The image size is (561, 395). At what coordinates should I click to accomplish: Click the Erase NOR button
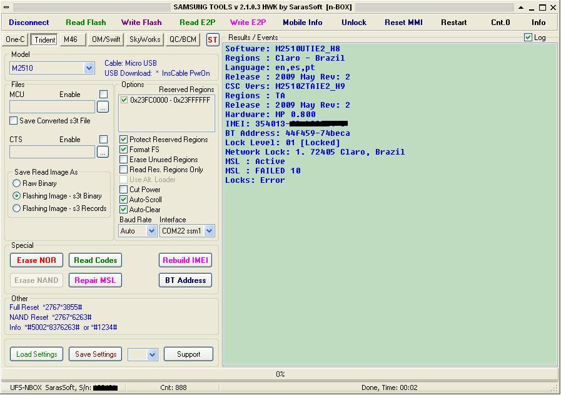click(x=36, y=260)
